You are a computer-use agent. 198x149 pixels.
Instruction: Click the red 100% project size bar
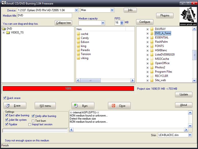coord(68,89)
